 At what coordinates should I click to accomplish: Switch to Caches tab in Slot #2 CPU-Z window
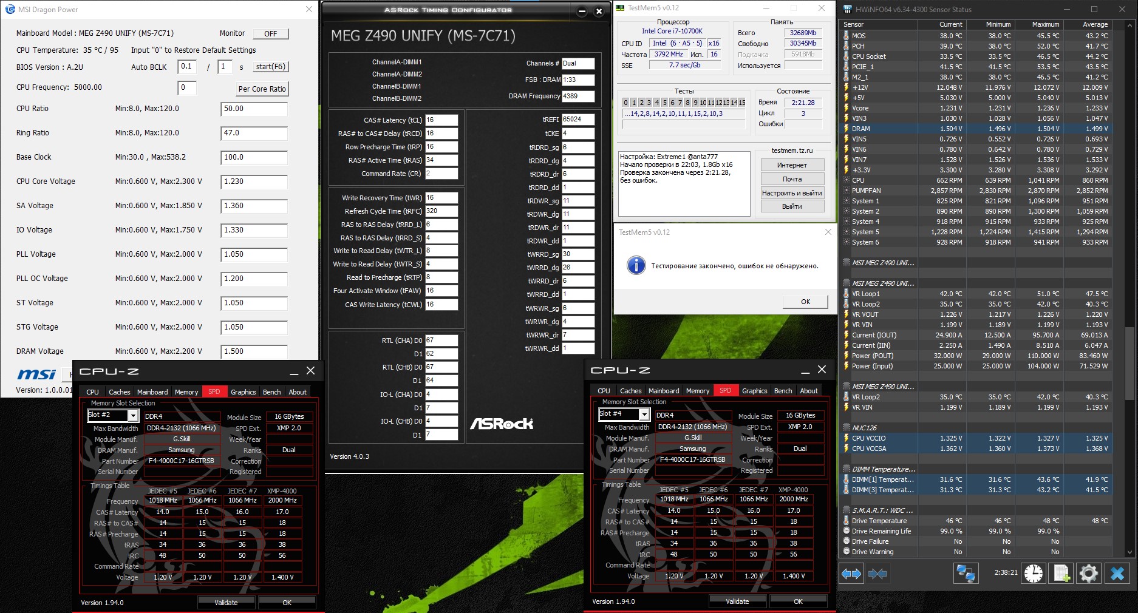click(119, 392)
